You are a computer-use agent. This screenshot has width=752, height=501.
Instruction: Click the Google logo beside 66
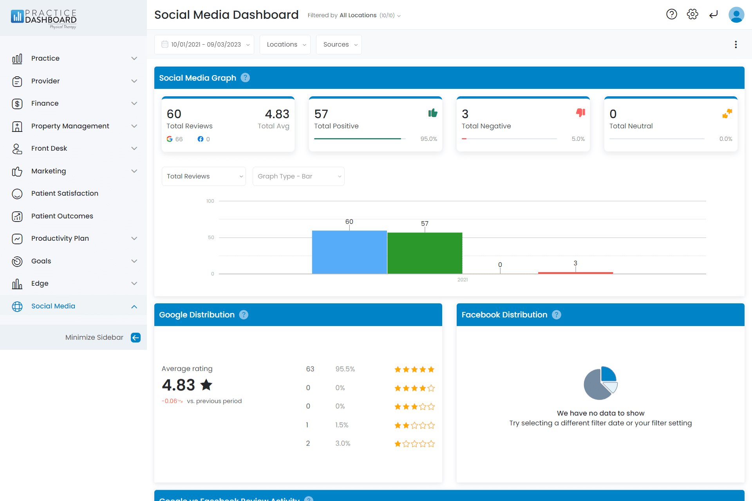[x=170, y=139]
